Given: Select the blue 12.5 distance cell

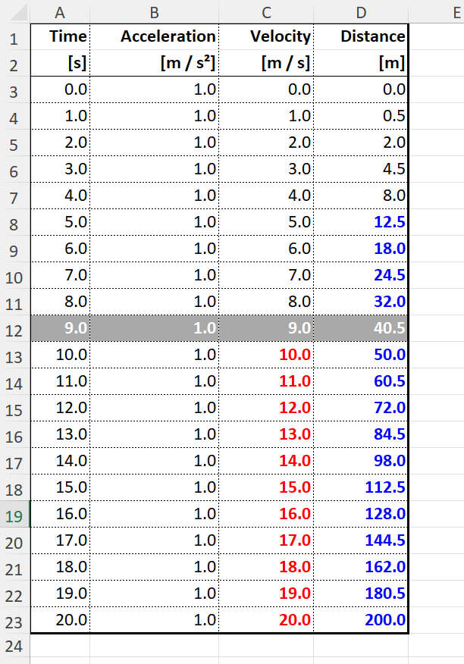Looking at the screenshot, I should tap(361, 223).
